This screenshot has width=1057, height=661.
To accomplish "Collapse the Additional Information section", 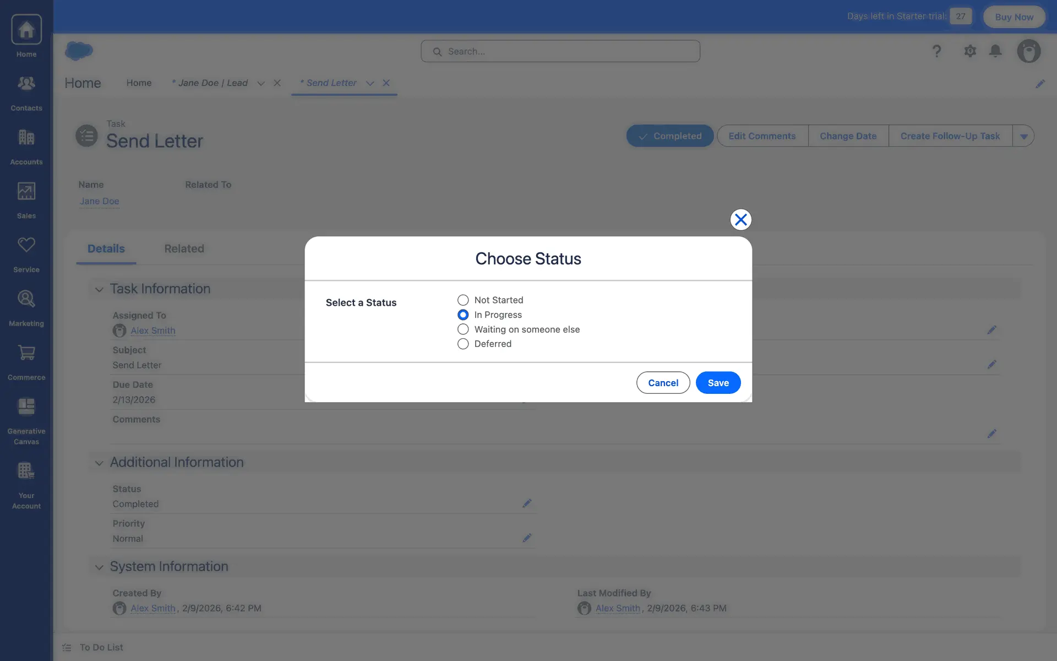I will (99, 463).
